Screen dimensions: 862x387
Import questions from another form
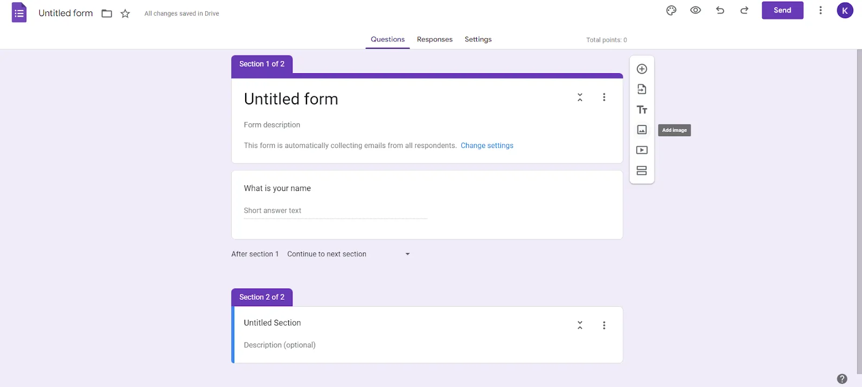tap(642, 89)
